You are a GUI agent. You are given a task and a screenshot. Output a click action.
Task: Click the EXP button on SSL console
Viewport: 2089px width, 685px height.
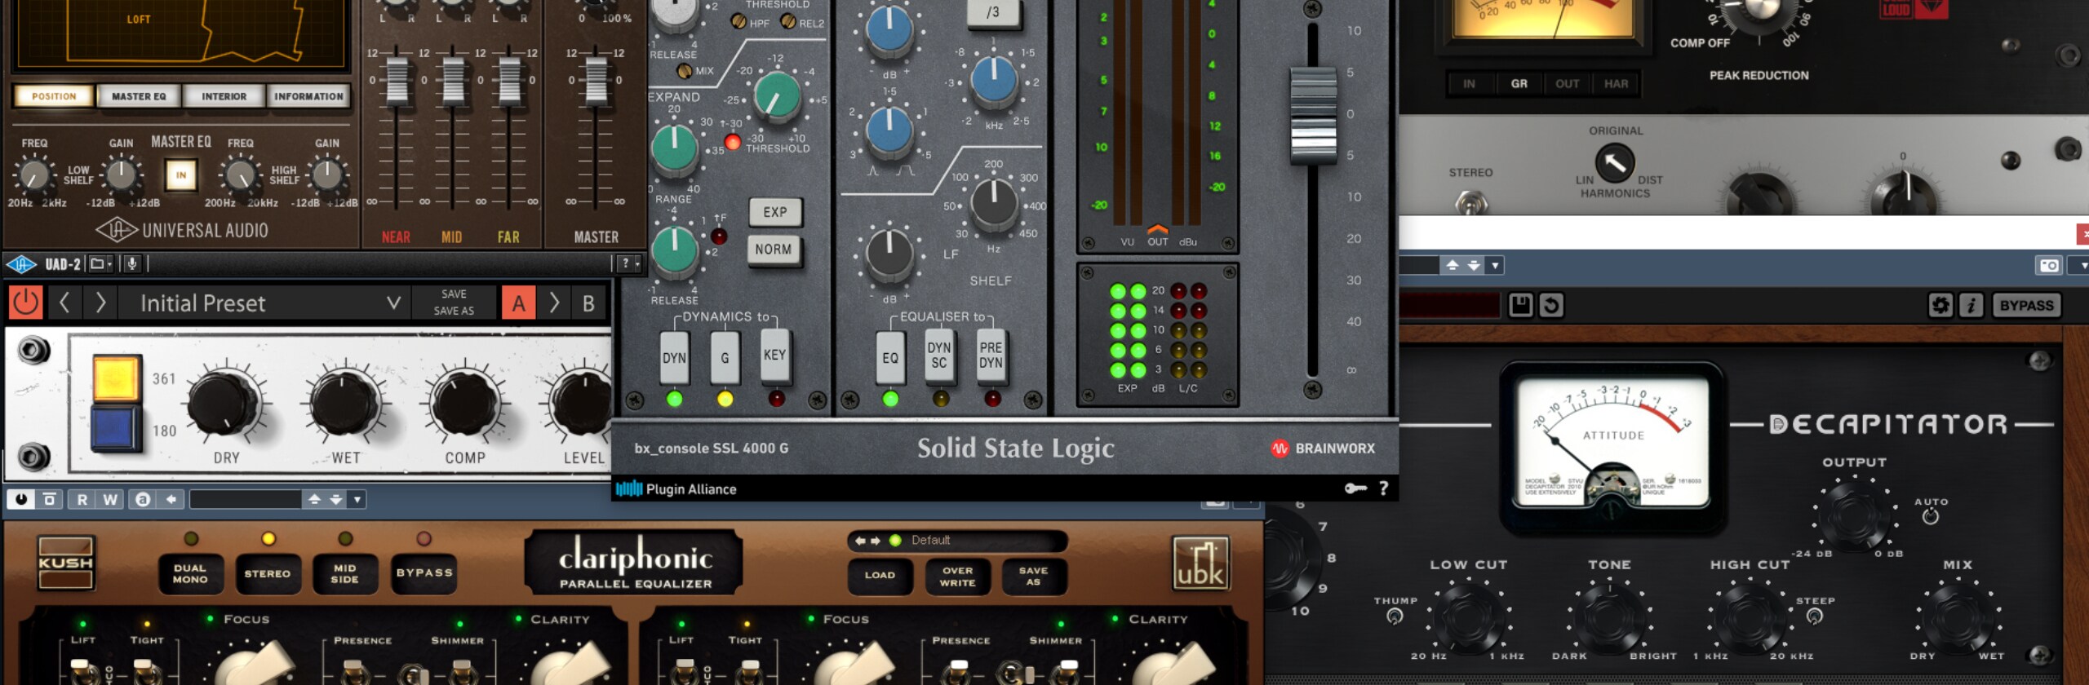[x=775, y=212]
